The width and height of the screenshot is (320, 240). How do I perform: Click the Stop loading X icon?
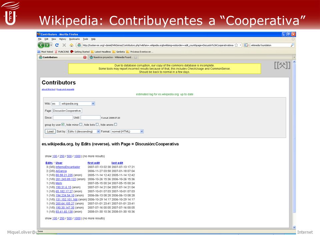point(64,45)
